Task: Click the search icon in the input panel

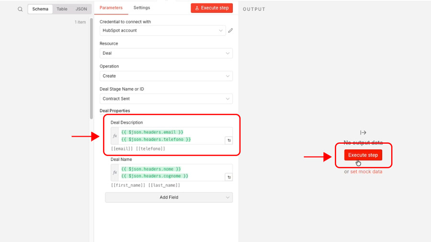Action: pyautogui.click(x=20, y=9)
